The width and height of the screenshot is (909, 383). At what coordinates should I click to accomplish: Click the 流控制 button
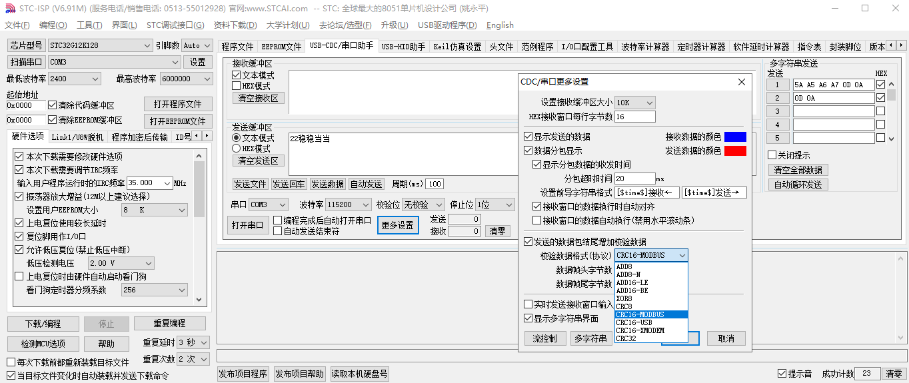pyautogui.click(x=544, y=338)
